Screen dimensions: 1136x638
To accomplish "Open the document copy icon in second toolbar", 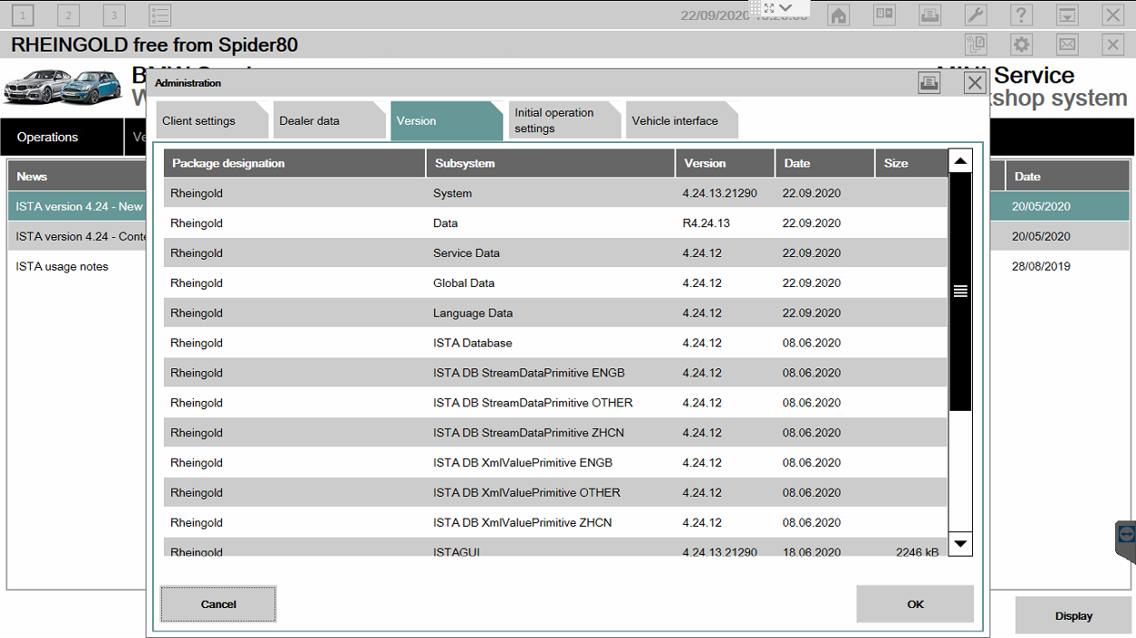I will coord(976,44).
